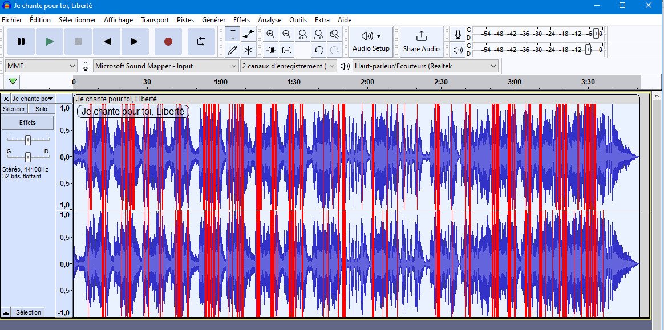Select the Draw pencil tool
Screen dimensions: 664x330
[x=232, y=50]
